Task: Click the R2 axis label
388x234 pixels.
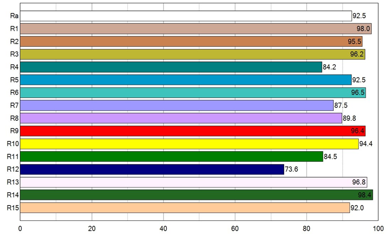Action: tap(14, 41)
